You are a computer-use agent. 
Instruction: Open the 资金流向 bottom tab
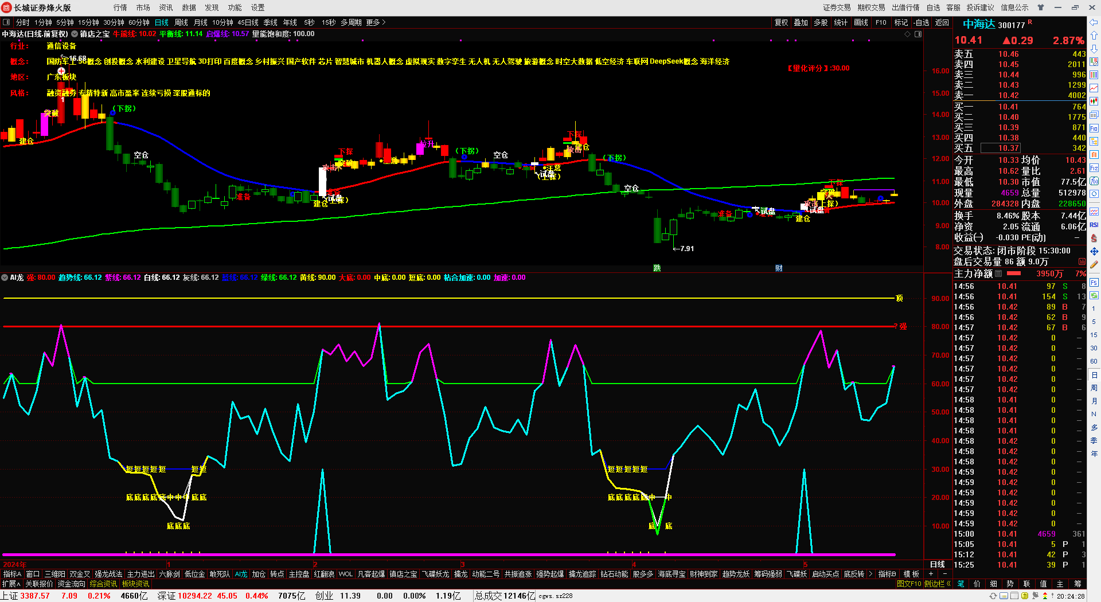[72, 584]
